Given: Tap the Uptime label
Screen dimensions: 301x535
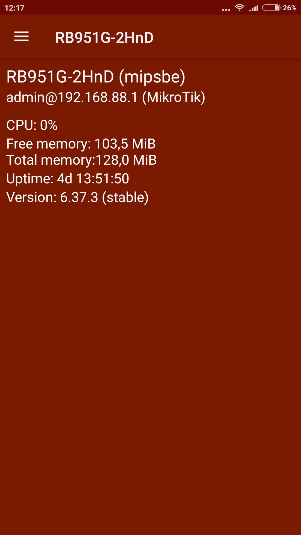Looking at the screenshot, I should click(30, 179).
